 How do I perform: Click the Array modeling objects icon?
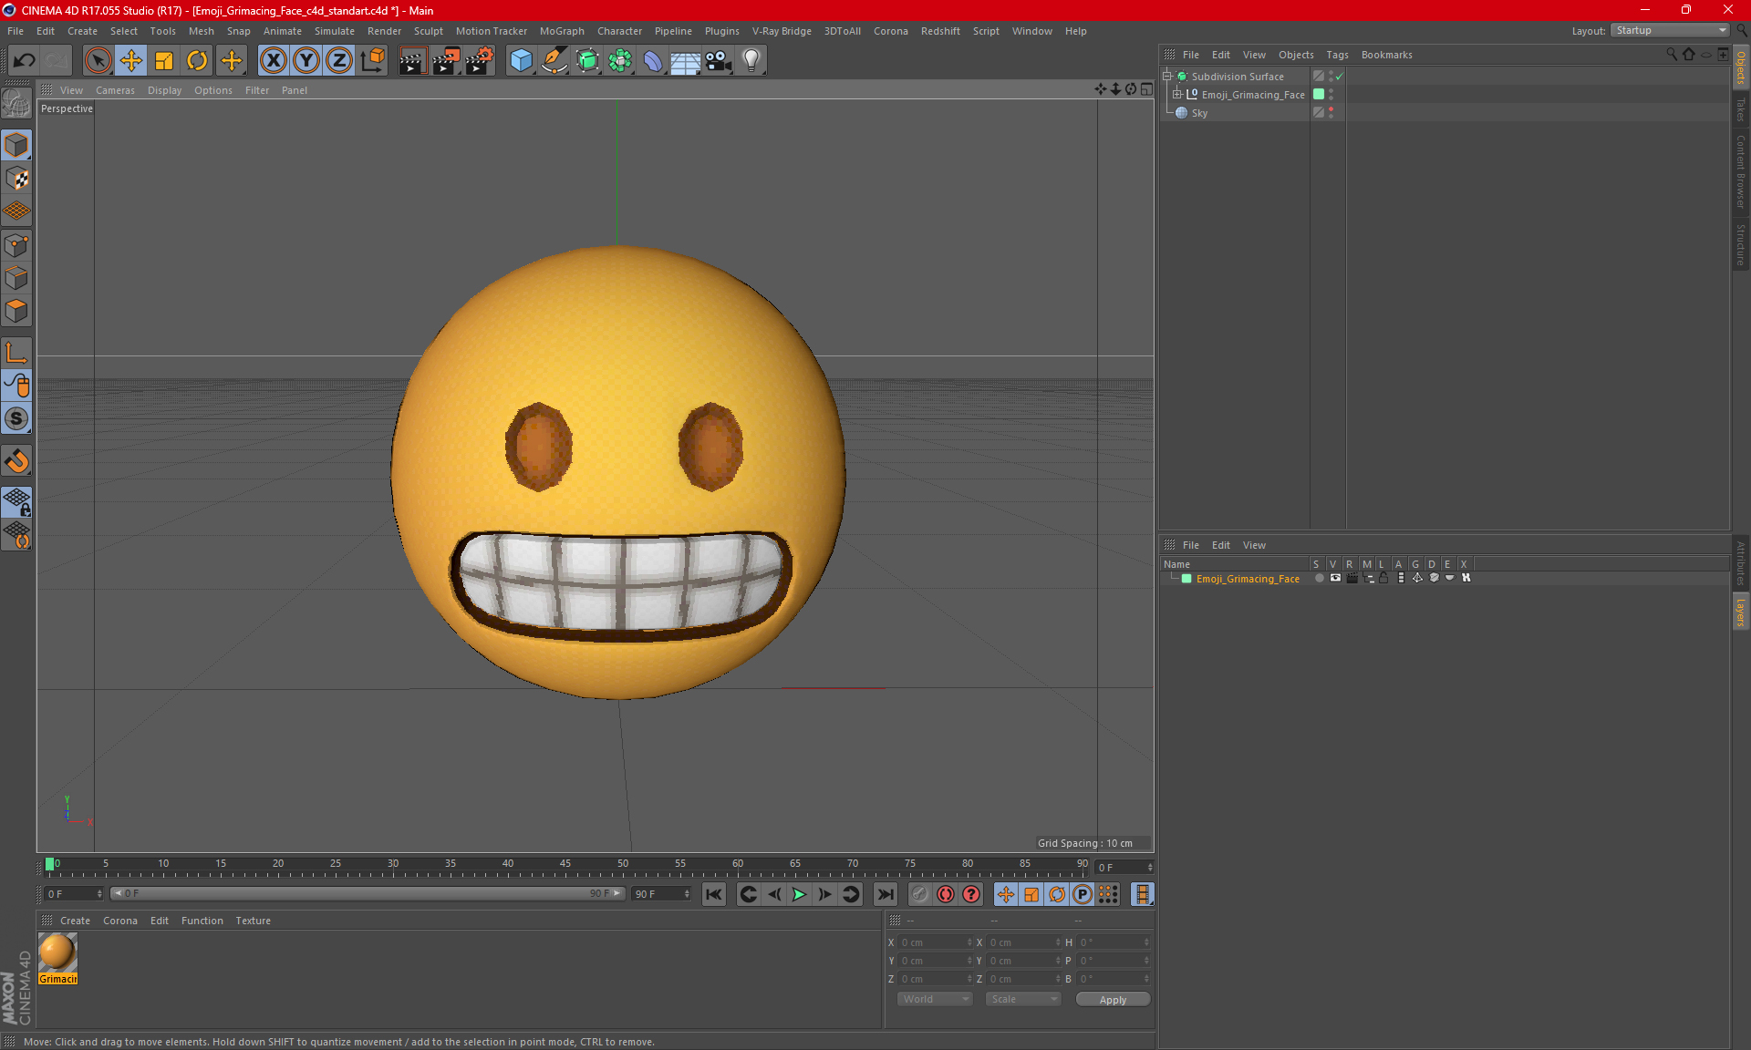pos(620,60)
